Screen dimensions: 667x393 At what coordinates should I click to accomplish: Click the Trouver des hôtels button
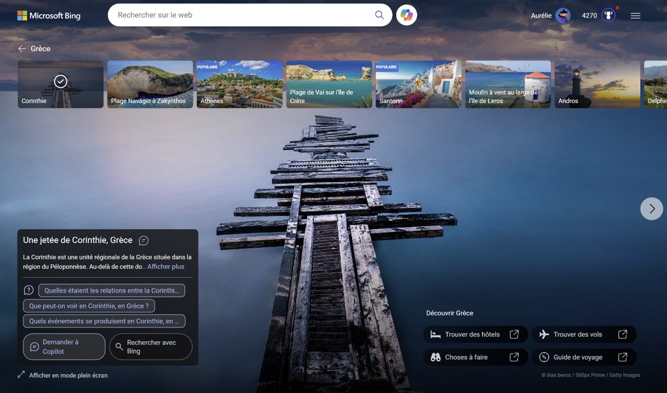[x=475, y=334]
